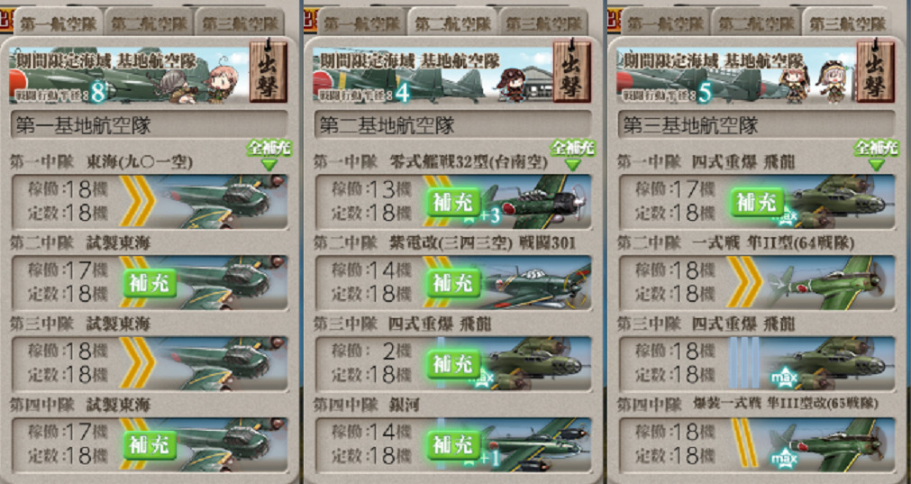Viewport: 911px width, 484px height.
Task: Click the 第一基地航空隊 name field
Action: click(x=150, y=125)
